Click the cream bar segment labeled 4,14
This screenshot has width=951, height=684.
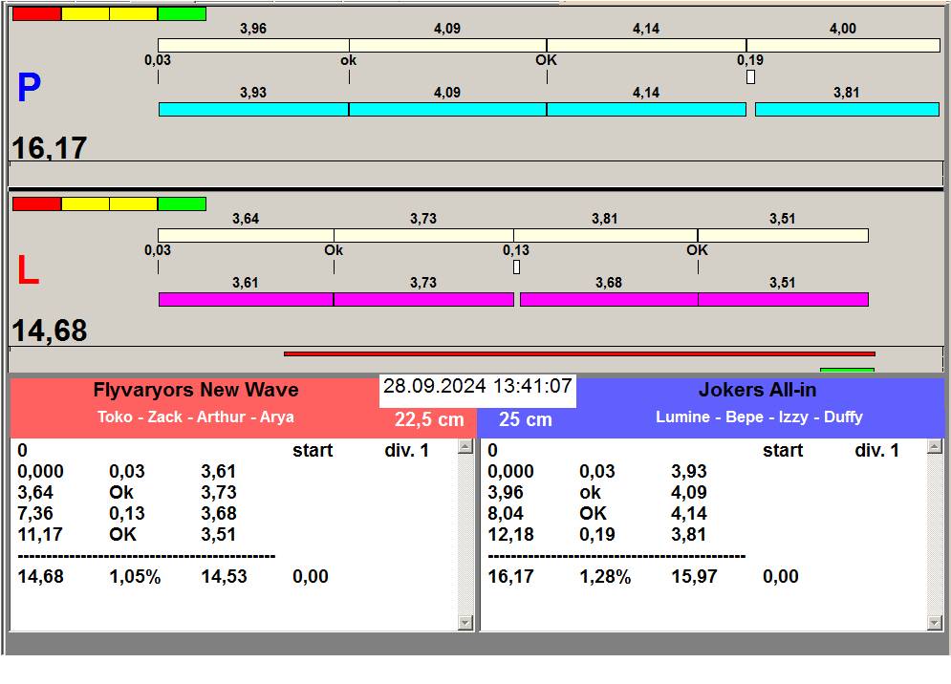click(x=646, y=45)
